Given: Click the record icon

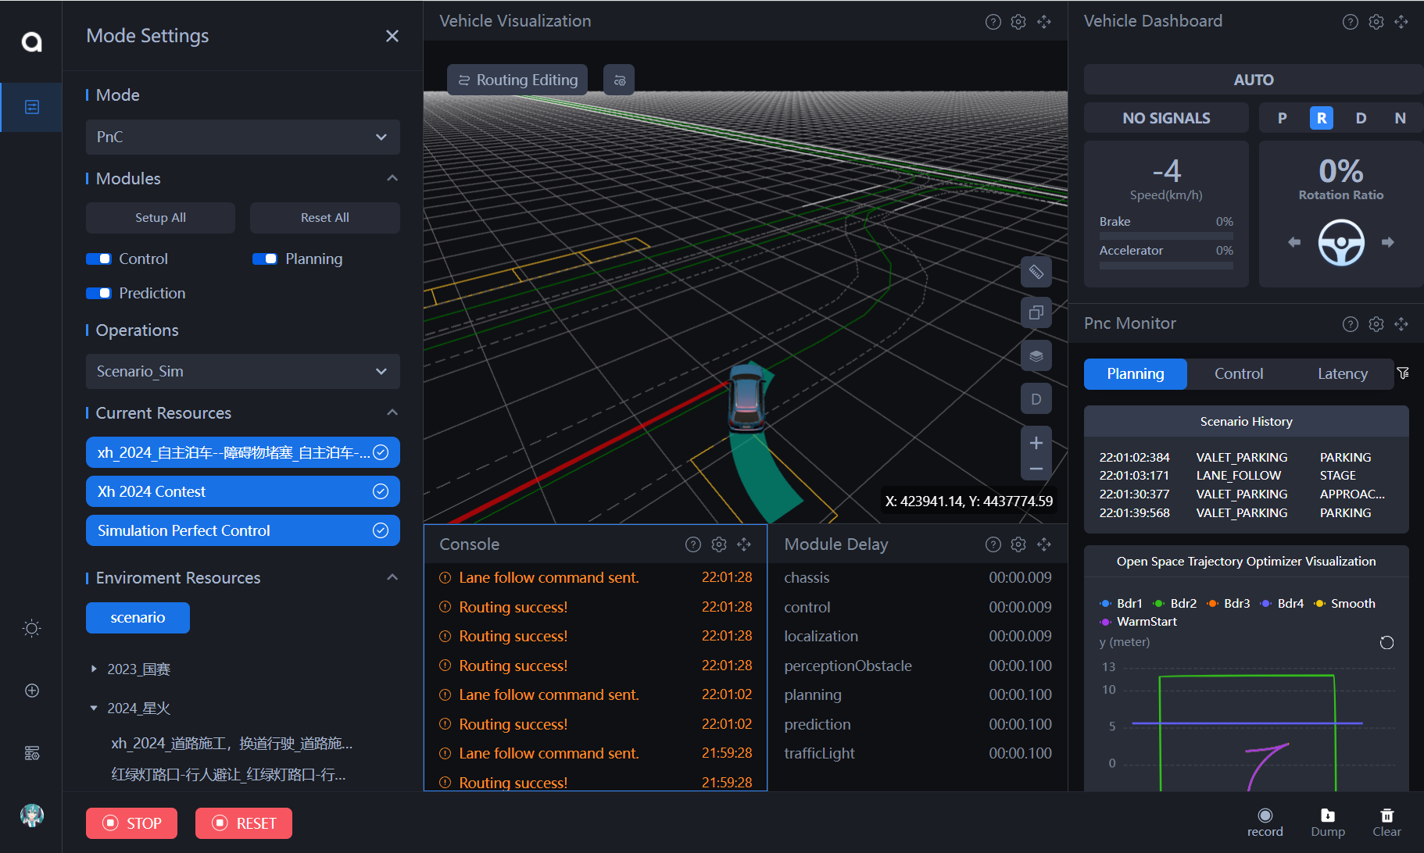Looking at the screenshot, I should click(1265, 816).
